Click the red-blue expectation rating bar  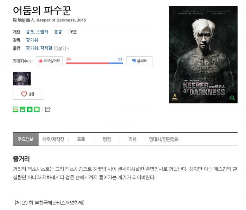coord(94,63)
